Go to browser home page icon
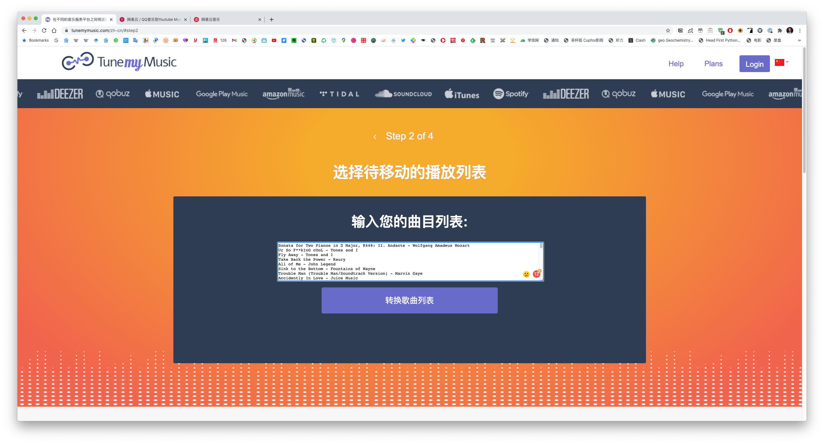This screenshot has width=824, height=444. [x=54, y=30]
